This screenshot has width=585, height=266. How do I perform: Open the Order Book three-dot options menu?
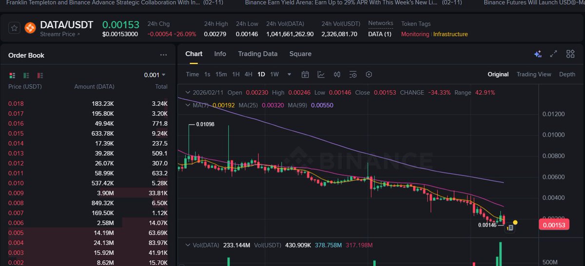[x=163, y=56]
